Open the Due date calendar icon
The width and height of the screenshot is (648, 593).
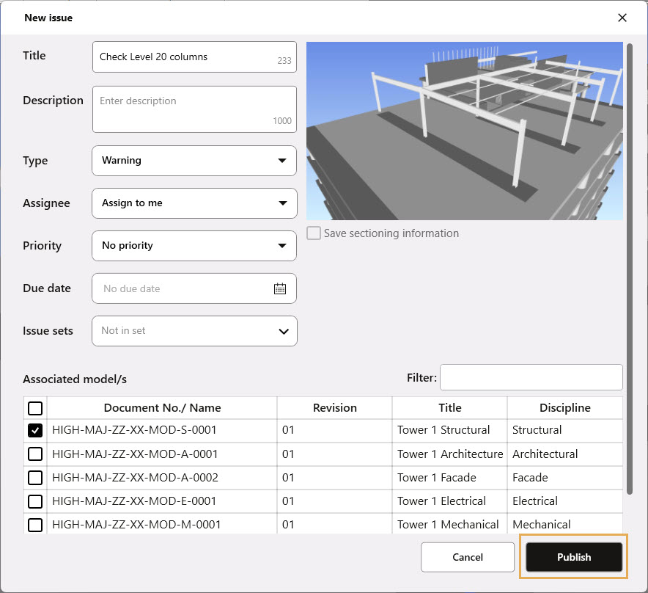(x=279, y=288)
